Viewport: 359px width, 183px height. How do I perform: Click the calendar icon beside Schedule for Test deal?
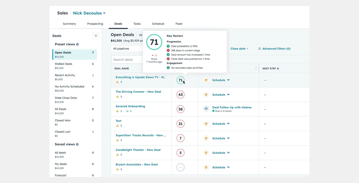(x=206, y=123)
